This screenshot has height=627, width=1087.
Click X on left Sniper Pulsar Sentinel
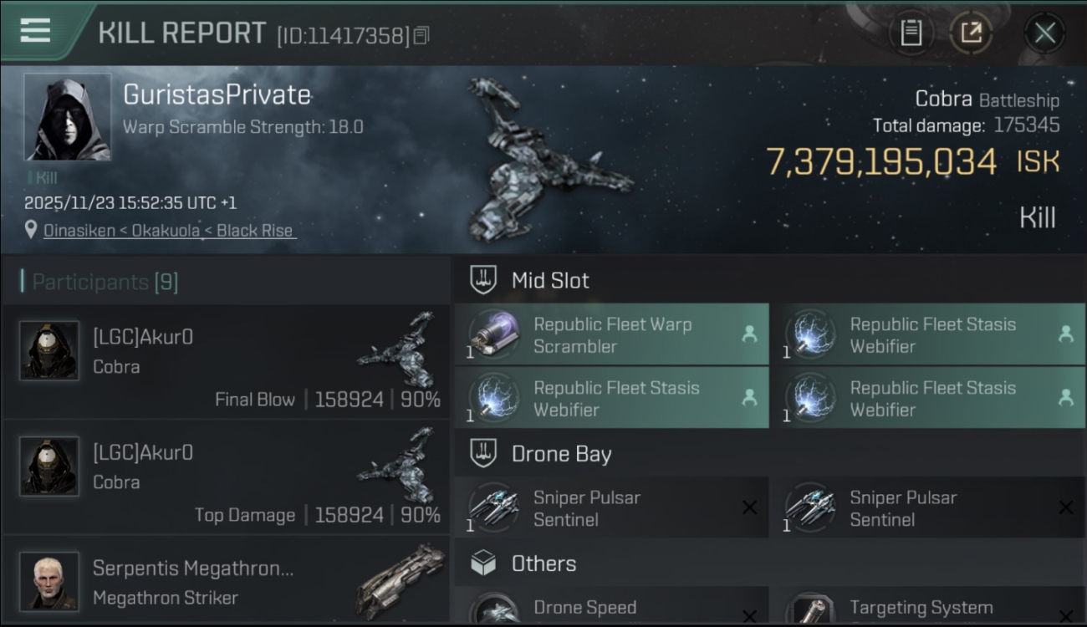749,507
